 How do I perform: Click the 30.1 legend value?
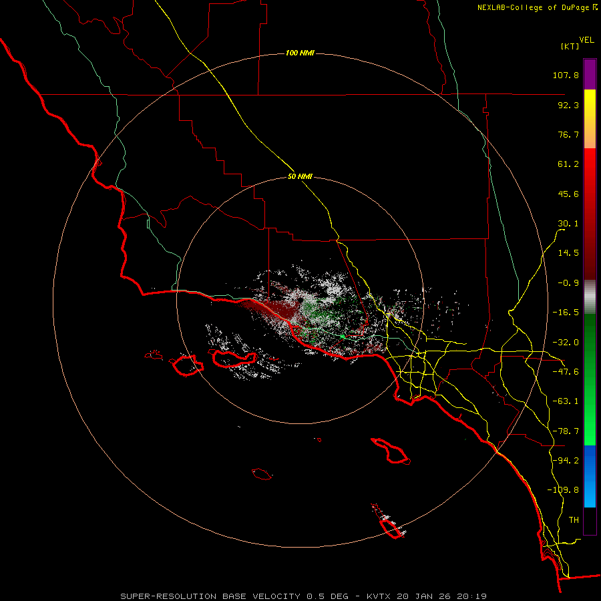[x=568, y=224]
